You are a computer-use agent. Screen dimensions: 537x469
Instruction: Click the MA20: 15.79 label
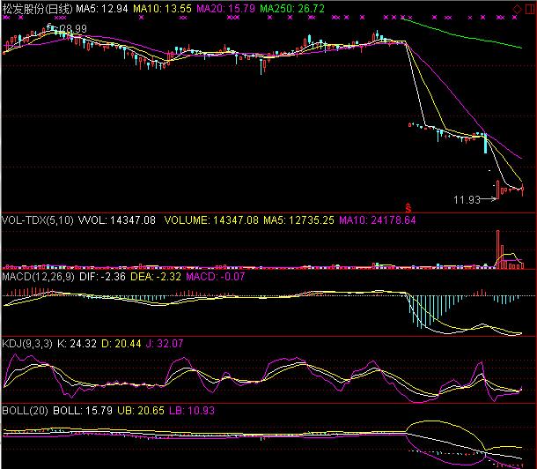(225, 9)
